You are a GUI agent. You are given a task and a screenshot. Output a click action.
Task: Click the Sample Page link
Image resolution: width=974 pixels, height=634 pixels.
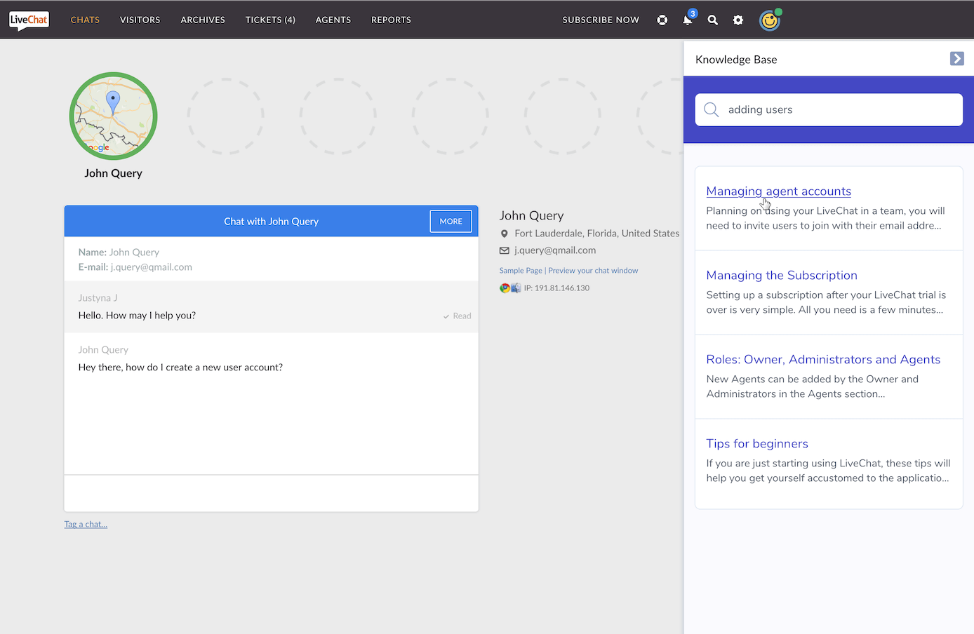[x=521, y=270]
